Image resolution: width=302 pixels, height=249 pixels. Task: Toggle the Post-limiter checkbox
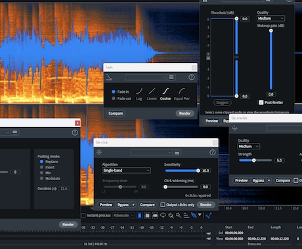tap(261, 102)
